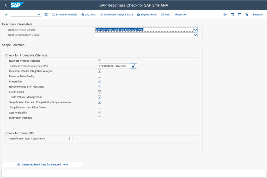Screen dimensions: 267x178
Task: Uncheck Data Volume Management
Action: tap(99, 97)
